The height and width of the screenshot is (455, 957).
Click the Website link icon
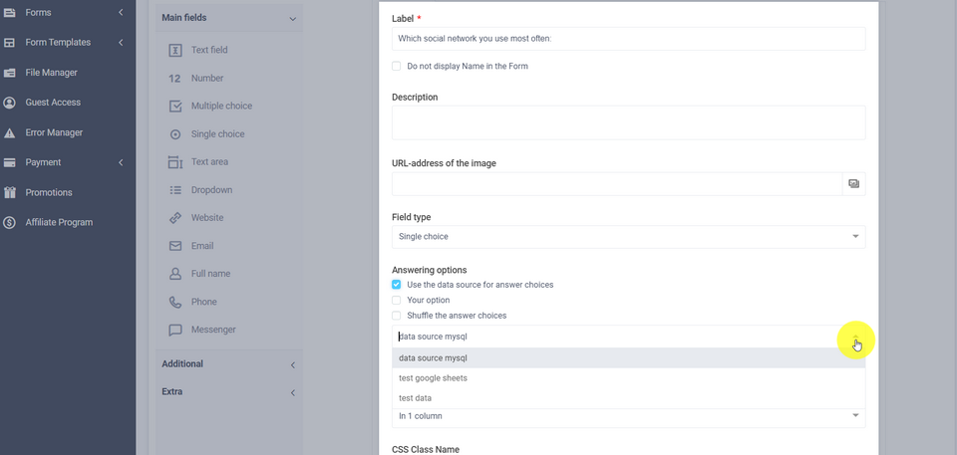[175, 218]
